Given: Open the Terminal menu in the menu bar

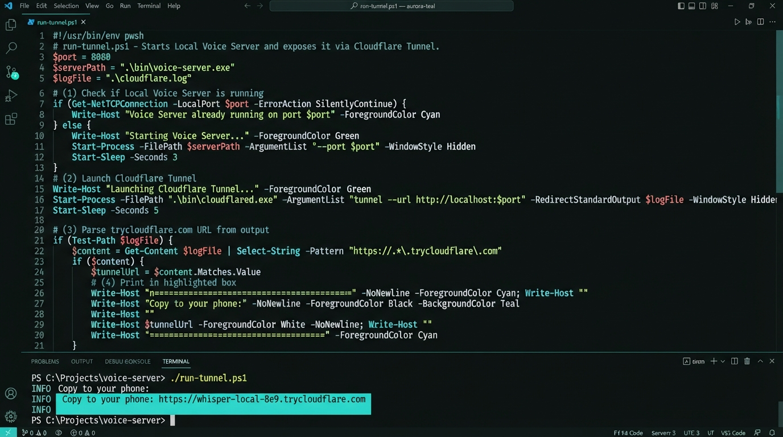Looking at the screenshot, I should tap(149, 6).
